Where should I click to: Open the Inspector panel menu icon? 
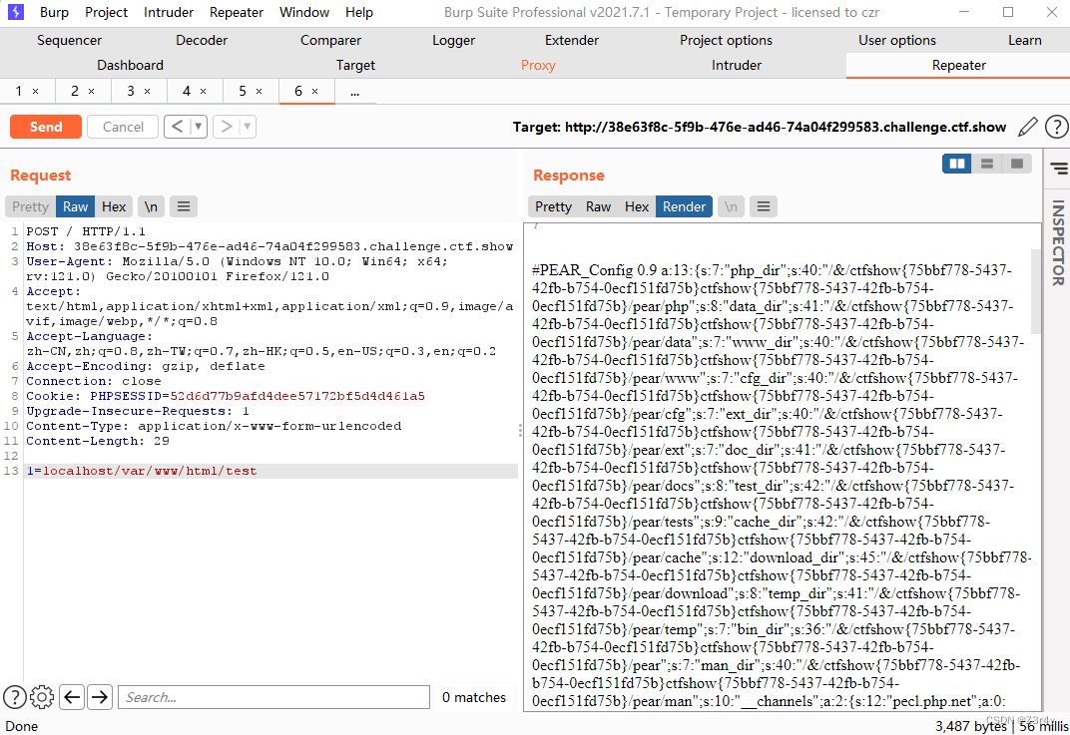click(x=1058, y=169)
